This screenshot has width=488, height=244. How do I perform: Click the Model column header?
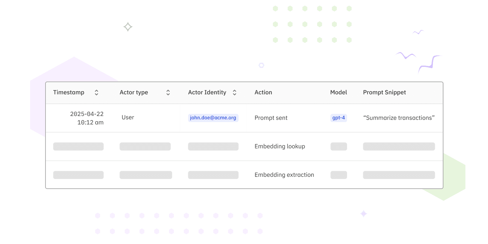(339, 92)
